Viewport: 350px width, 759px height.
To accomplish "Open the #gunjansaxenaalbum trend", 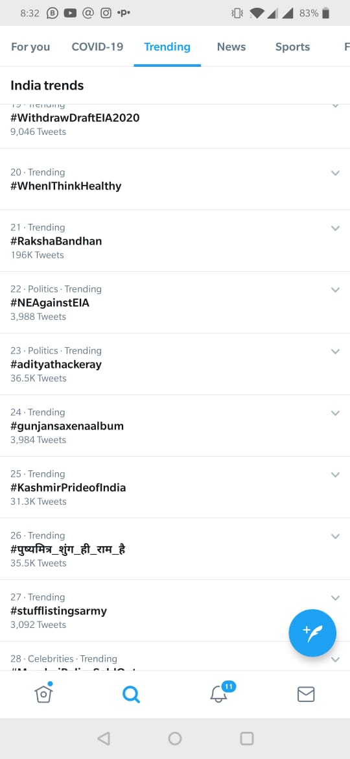I will pyautogui.click(x=175, y=426).
